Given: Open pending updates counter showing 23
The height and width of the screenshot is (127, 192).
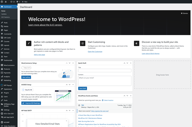Looking at the screenshot, I should (12, 2).
